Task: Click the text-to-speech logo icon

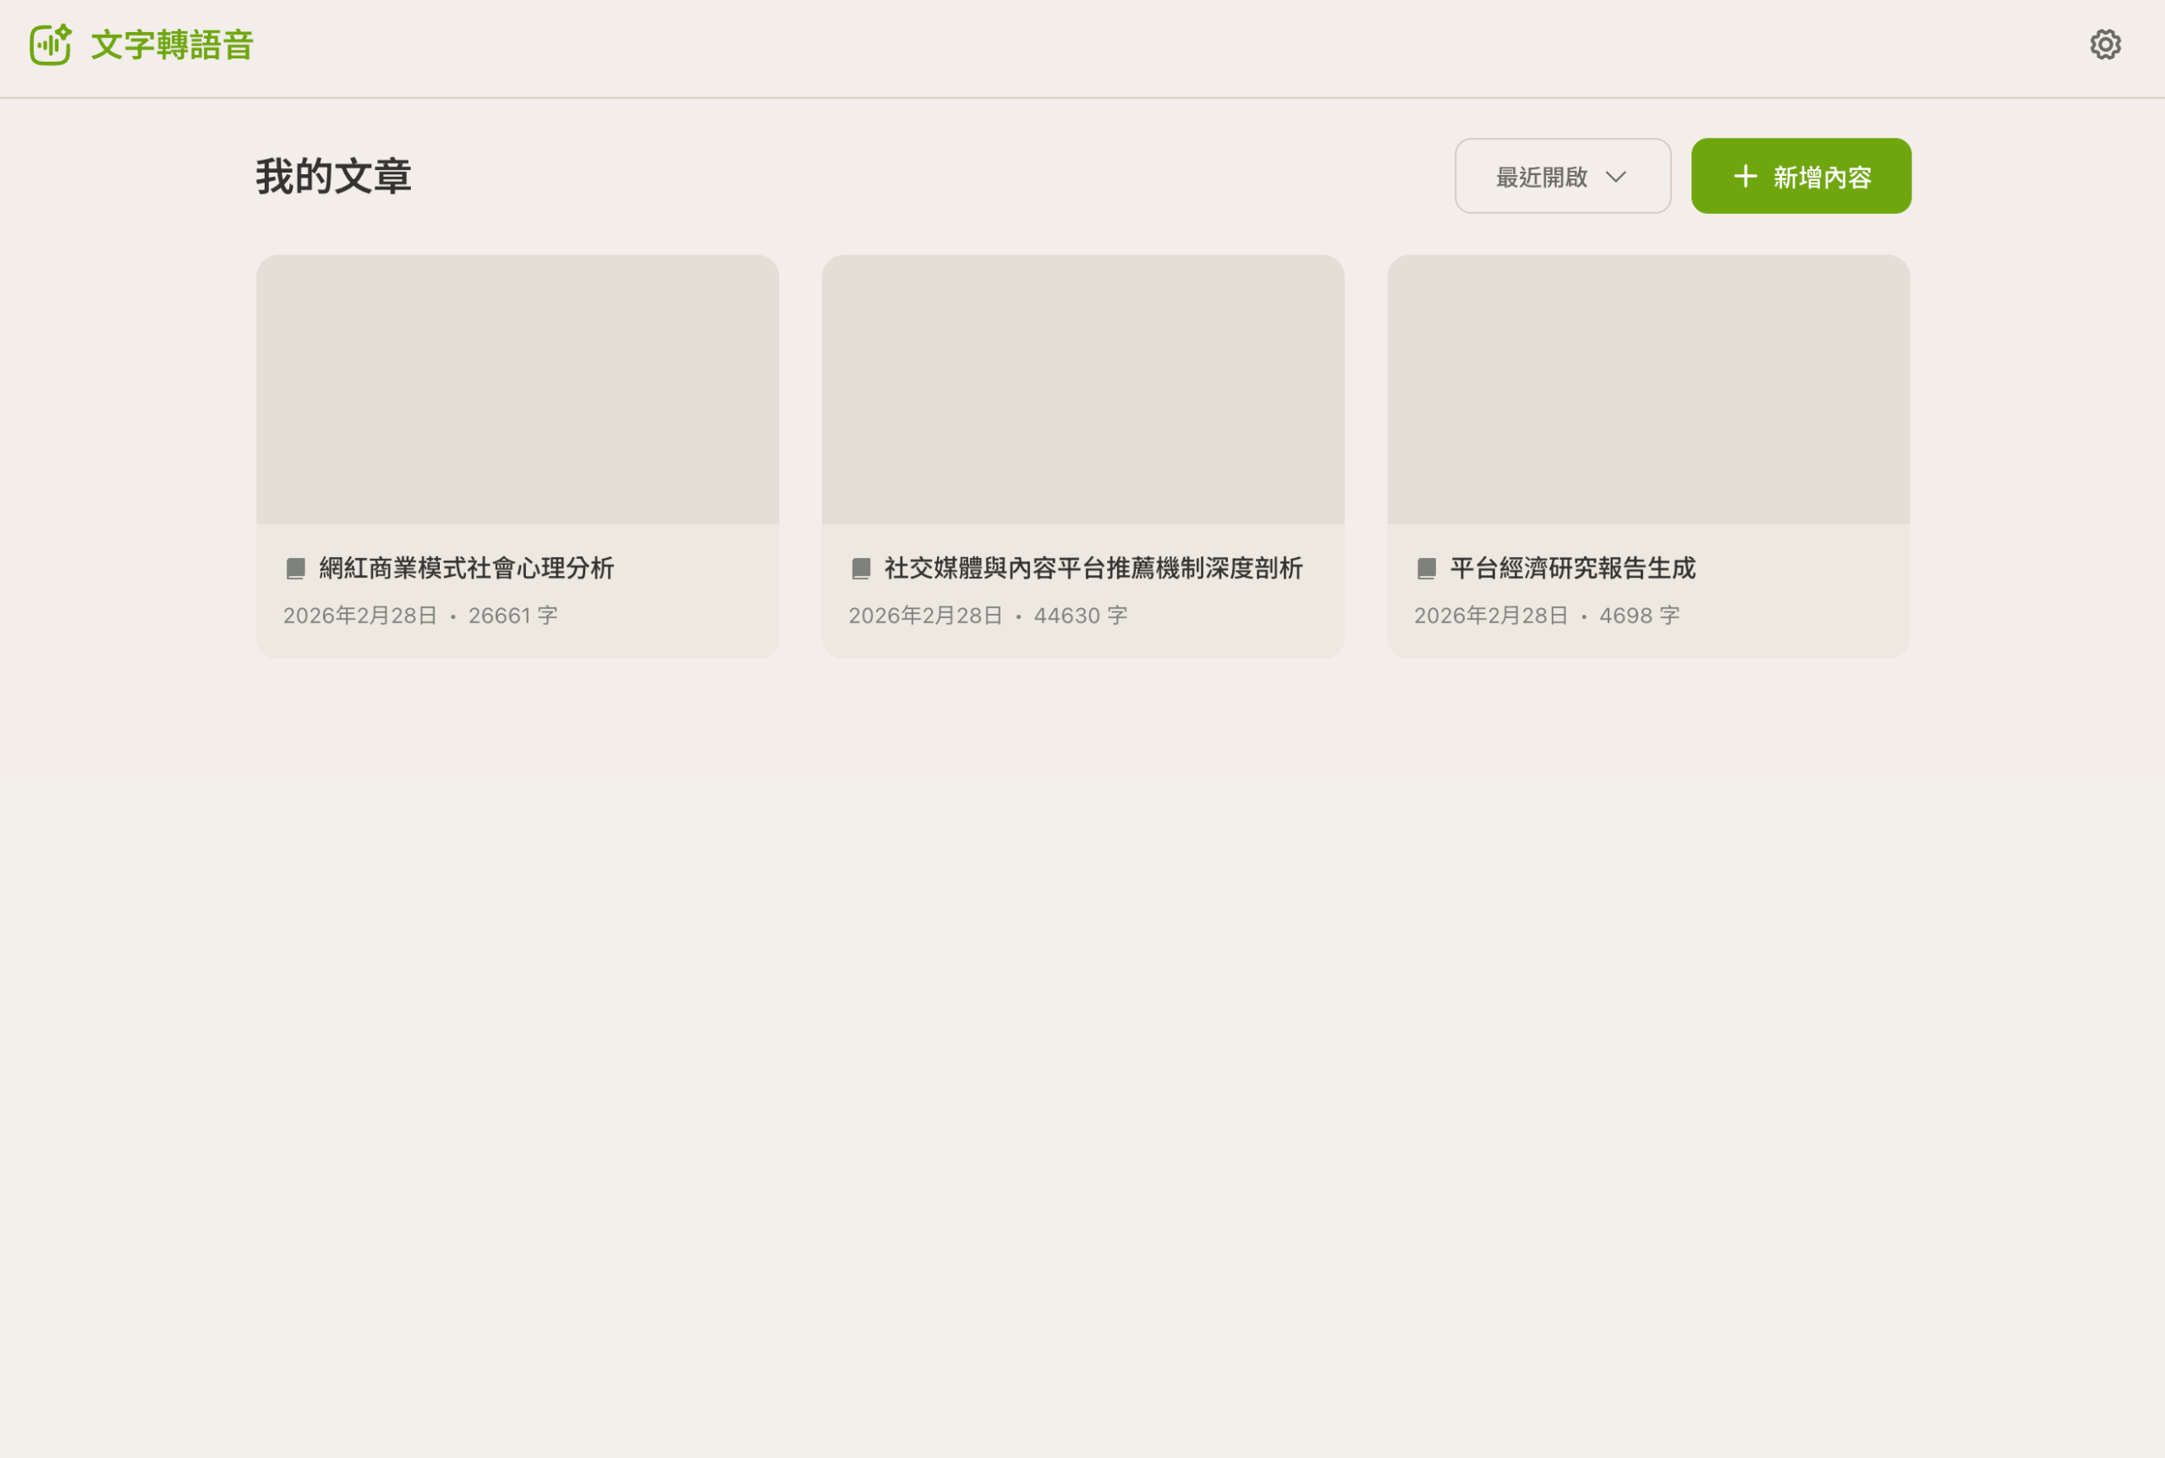Action: point(50,45)
